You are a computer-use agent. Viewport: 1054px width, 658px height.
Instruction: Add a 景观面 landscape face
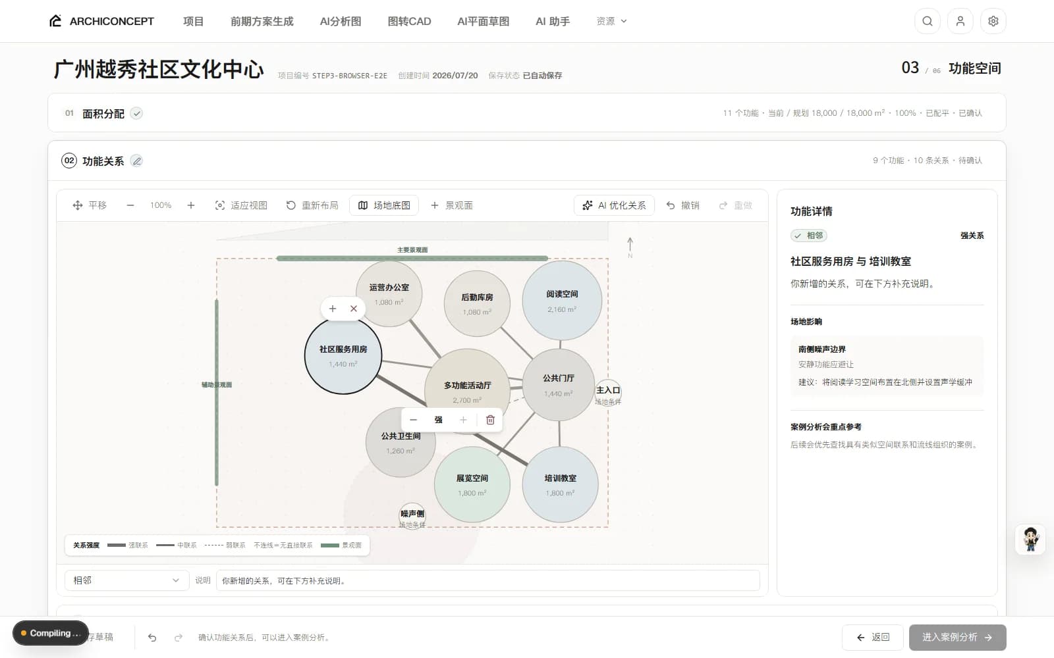point(452,205)
